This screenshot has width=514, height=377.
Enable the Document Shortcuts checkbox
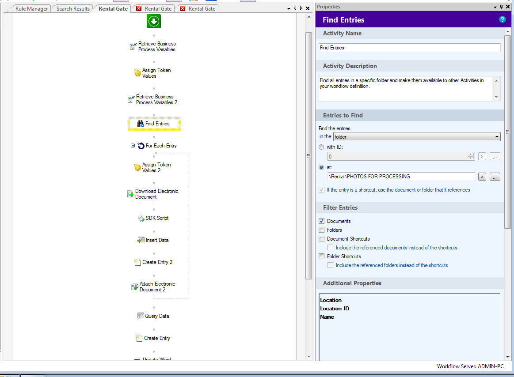pyautogui.click(x=322, y=239)
